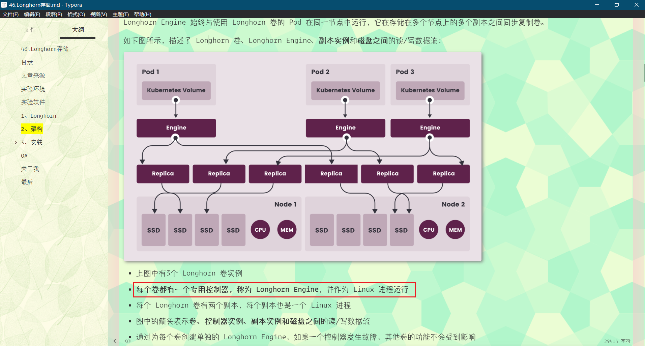Navigate to 实验软件 in the outline
Screen dimensions: 645x346
(33, 102)
